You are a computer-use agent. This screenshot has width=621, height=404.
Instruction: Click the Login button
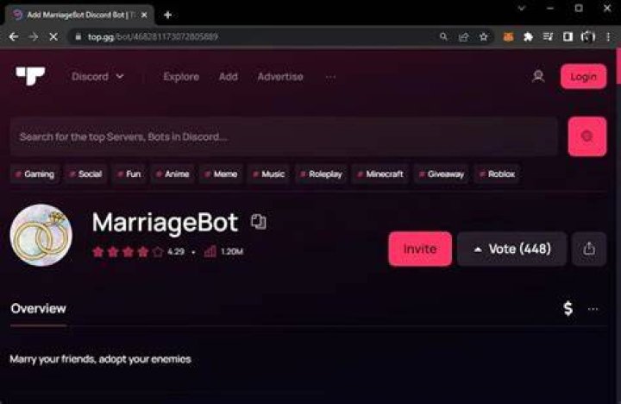pyautogui.click(x=583, y=77)
